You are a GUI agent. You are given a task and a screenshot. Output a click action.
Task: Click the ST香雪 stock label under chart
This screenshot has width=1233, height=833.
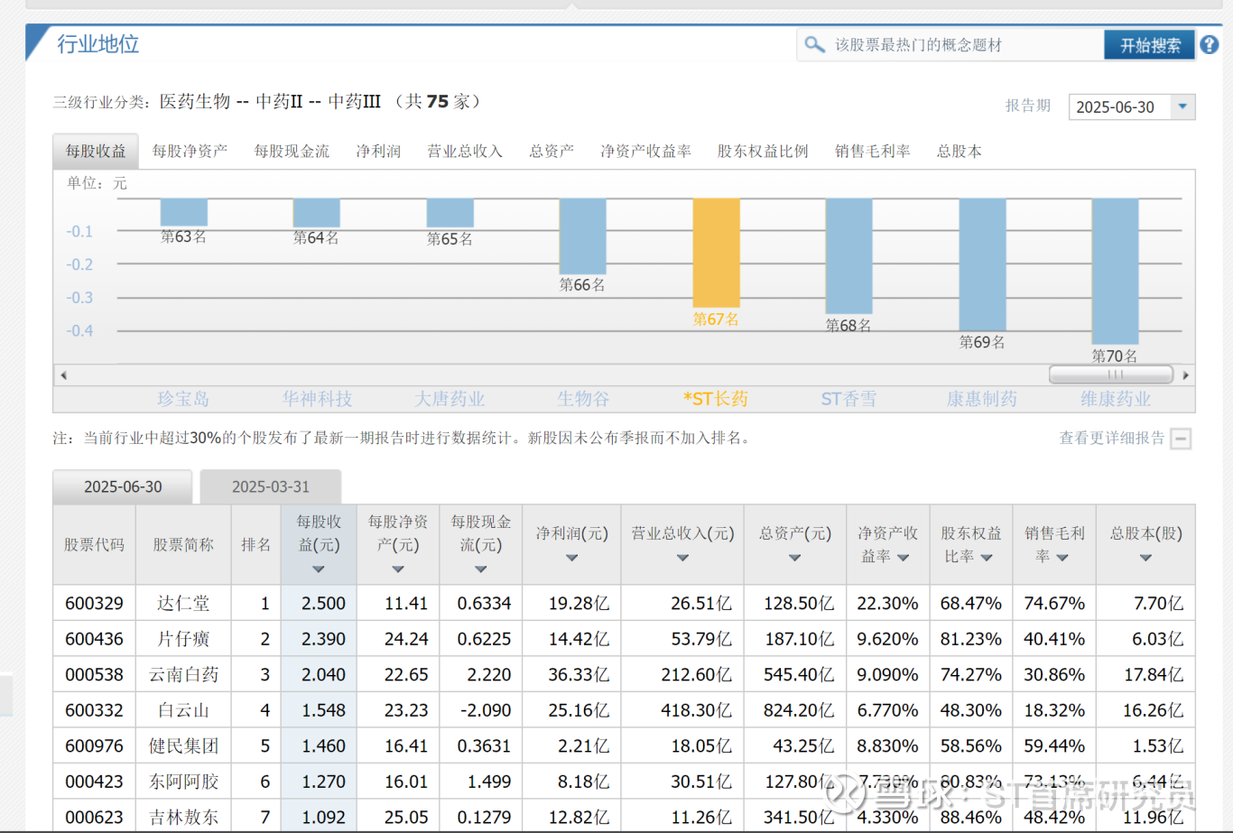(848, 399)
